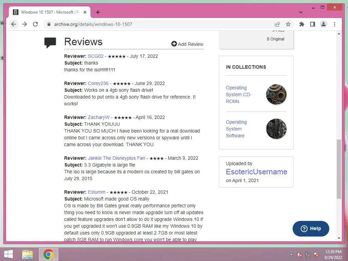Open Jankie The Disneyplus Fan profile
The width and height of the screenshot is (348, 261).
(x=117, y=158)
